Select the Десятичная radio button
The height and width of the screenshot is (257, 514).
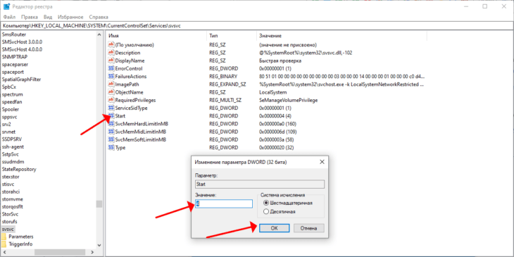[266, 211]
